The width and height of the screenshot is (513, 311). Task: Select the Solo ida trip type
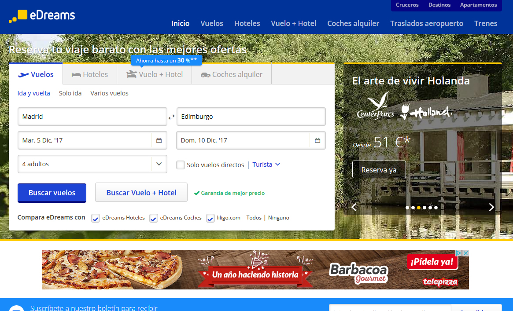(x=70, y=93)
